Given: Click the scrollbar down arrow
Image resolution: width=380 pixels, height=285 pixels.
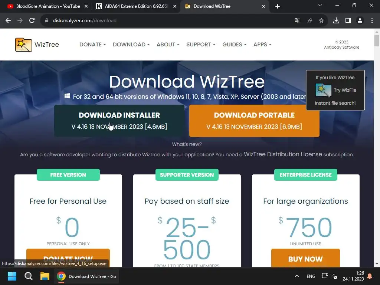Looking at the screenshot, I should [377, 264].
